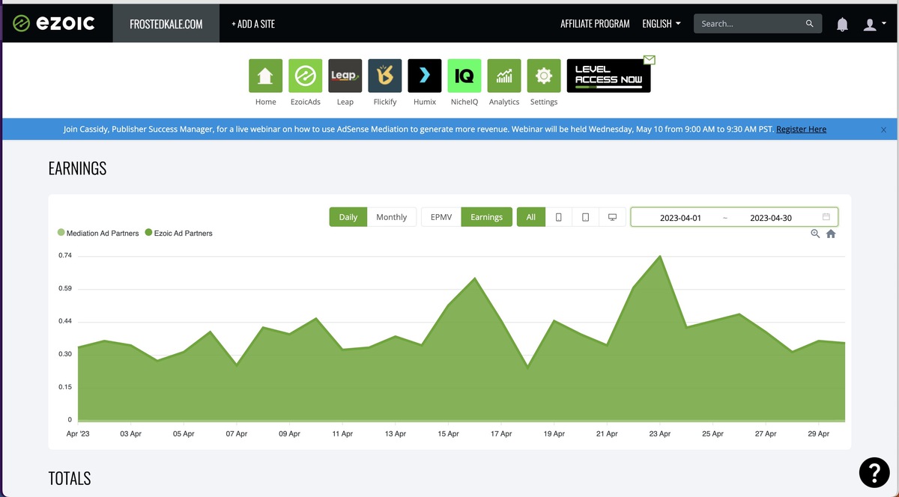Click Add a Site
Viewport: 899px width, 497px height.
[253, 24]
